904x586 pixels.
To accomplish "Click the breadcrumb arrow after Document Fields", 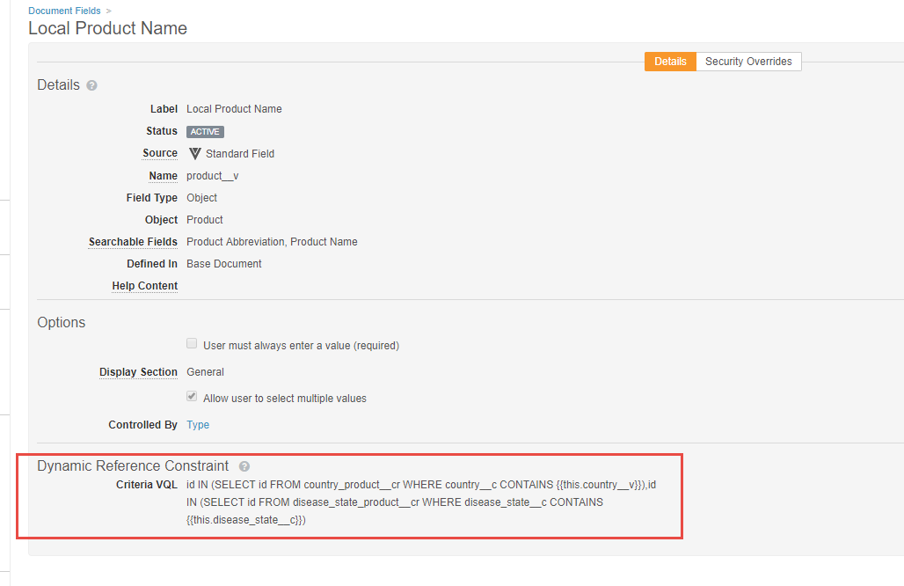I will [108, 11].
